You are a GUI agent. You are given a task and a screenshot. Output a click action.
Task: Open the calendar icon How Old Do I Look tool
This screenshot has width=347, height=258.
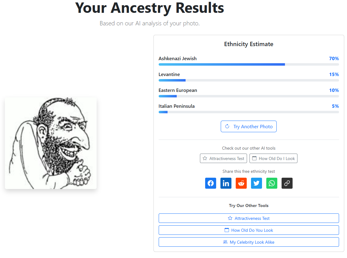point(273,158)
